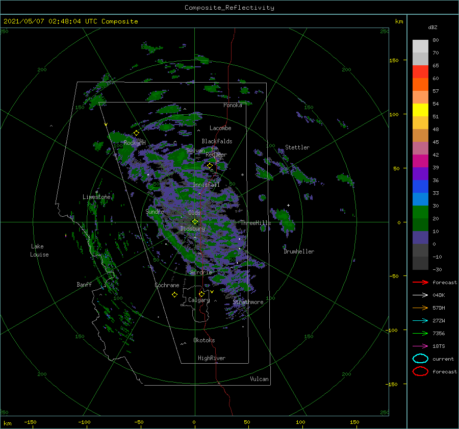Click the yellow diamond marker below RedDeer
The height and width of the screenshot is (429, 459).
[210, 166]
